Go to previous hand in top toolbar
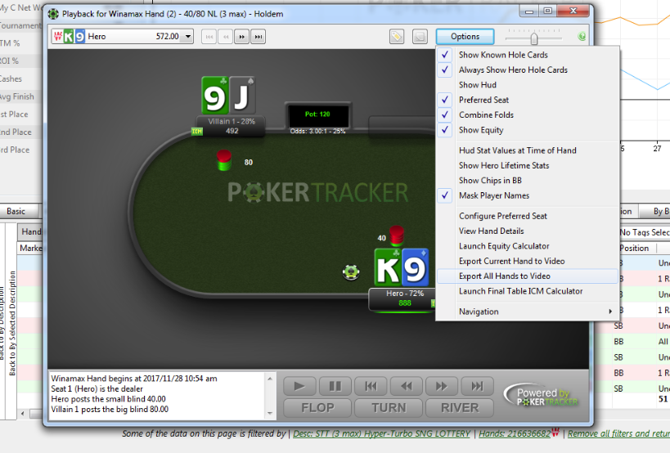This screenshot has width=670, height=453. pyautogui.click(x=226, y=37)
